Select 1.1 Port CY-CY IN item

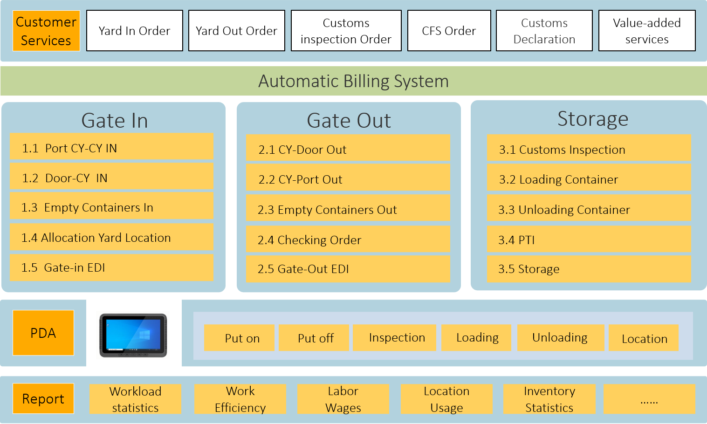click(x=111, y=148)
